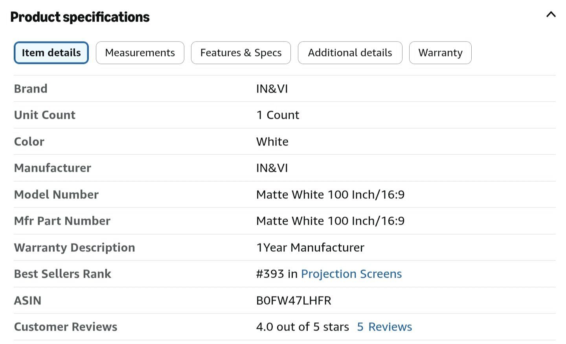Switch to the Measurements tab
This screenshot has width=566, height=344.
140,53
